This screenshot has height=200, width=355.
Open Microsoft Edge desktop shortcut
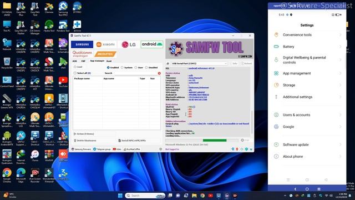(21, 176)
